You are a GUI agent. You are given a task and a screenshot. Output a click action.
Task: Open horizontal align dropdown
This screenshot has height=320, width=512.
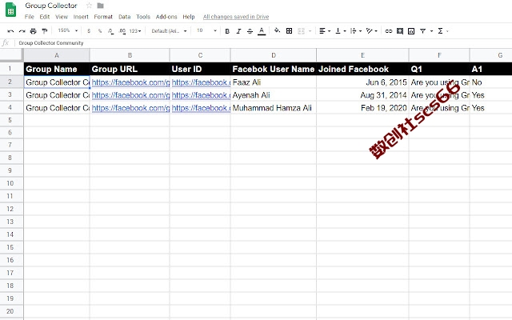tap(325, 31)
